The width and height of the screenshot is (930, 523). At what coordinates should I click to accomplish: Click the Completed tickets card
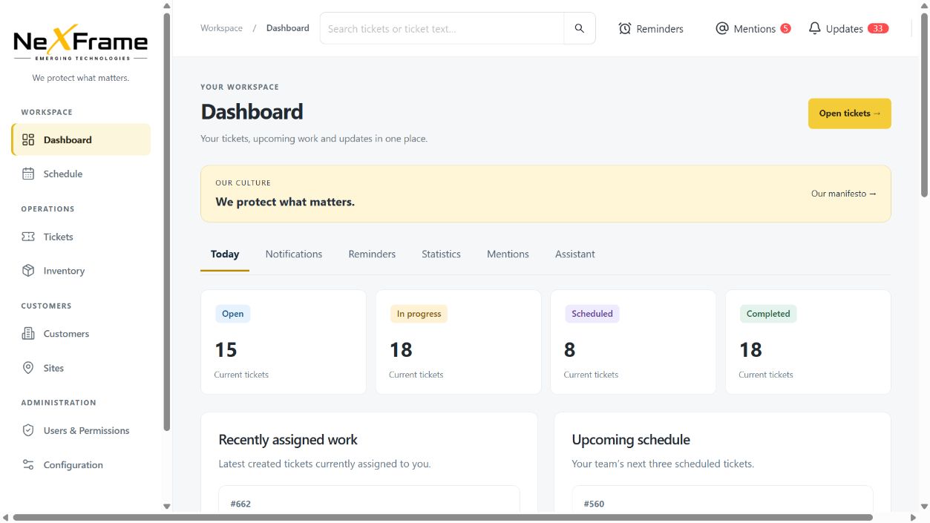tap(808, 342)
